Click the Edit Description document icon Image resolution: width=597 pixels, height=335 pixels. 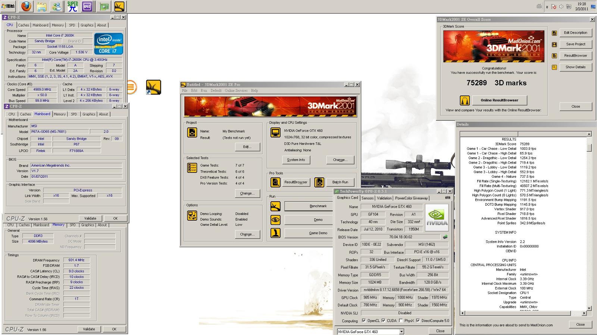point(554,33)
